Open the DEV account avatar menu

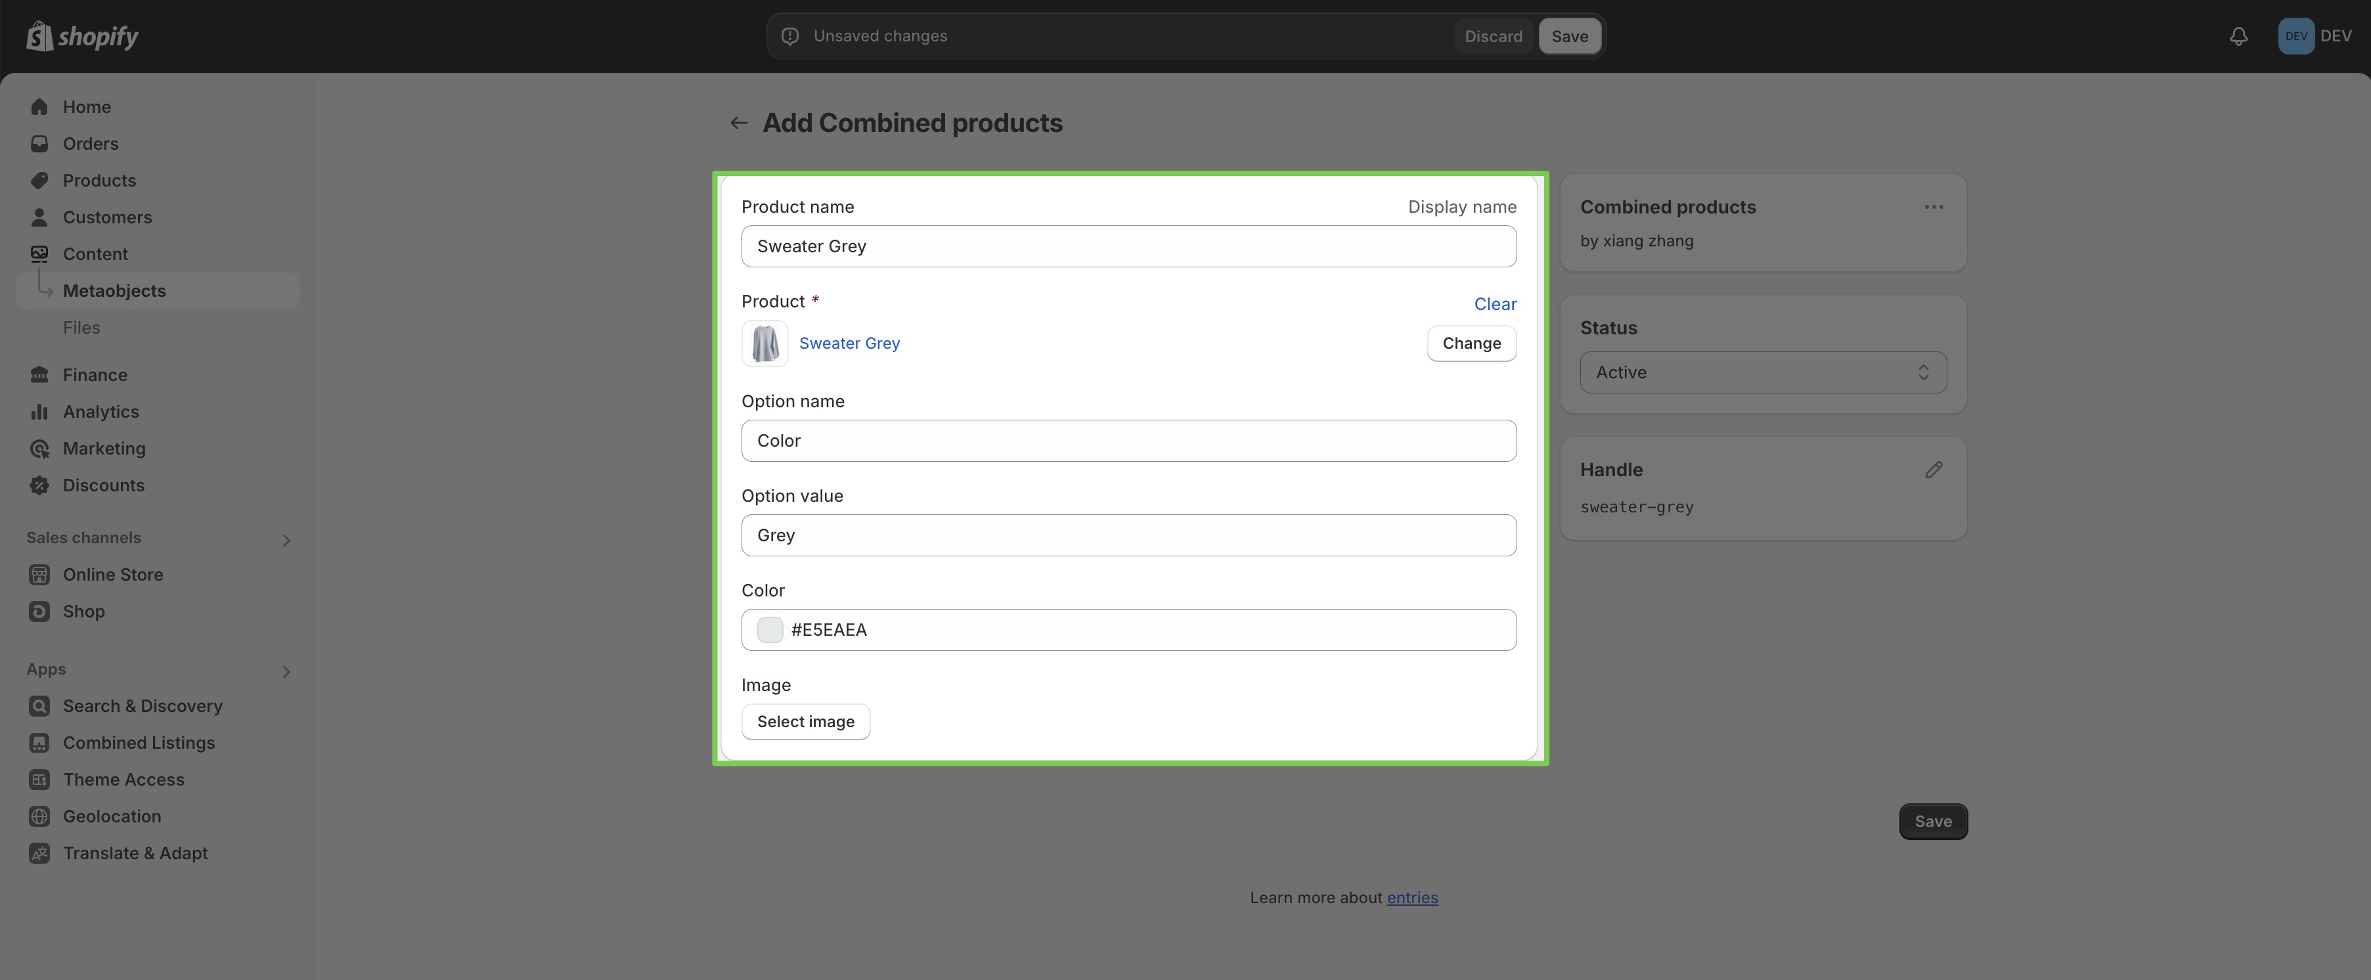tap(2295, 36)
